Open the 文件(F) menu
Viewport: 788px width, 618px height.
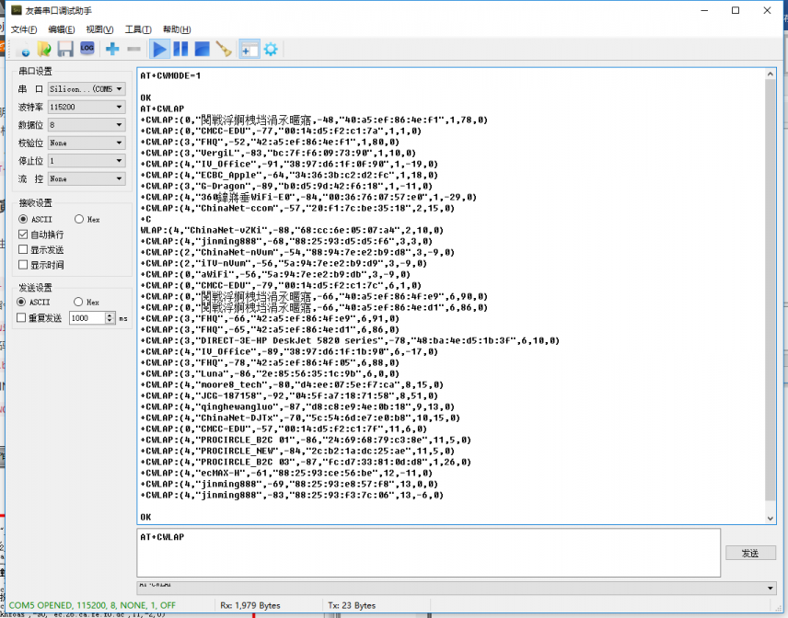coord(24,29)
